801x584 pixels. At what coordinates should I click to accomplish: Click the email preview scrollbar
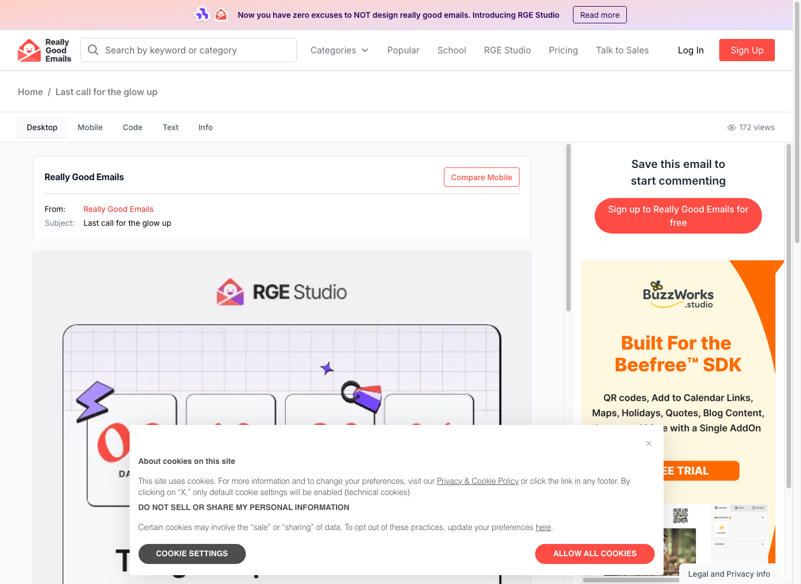568,228
